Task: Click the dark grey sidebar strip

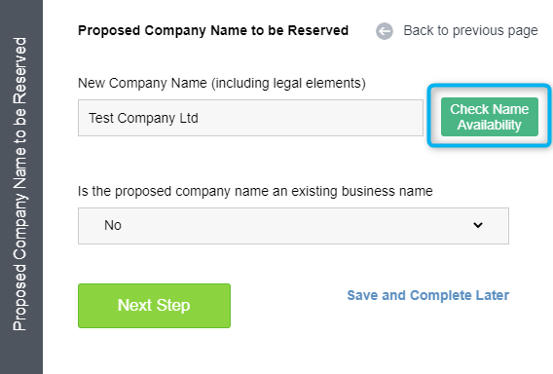Action: [21, 187]
